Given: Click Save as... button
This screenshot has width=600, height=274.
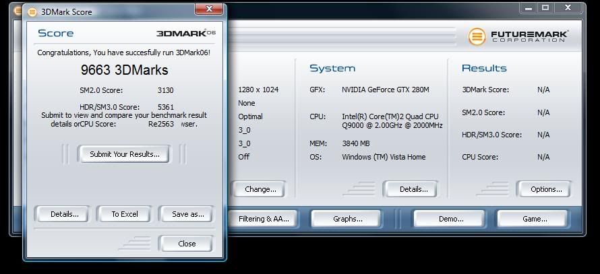Looking at the screenshot, I should click(x=187, y=214).
